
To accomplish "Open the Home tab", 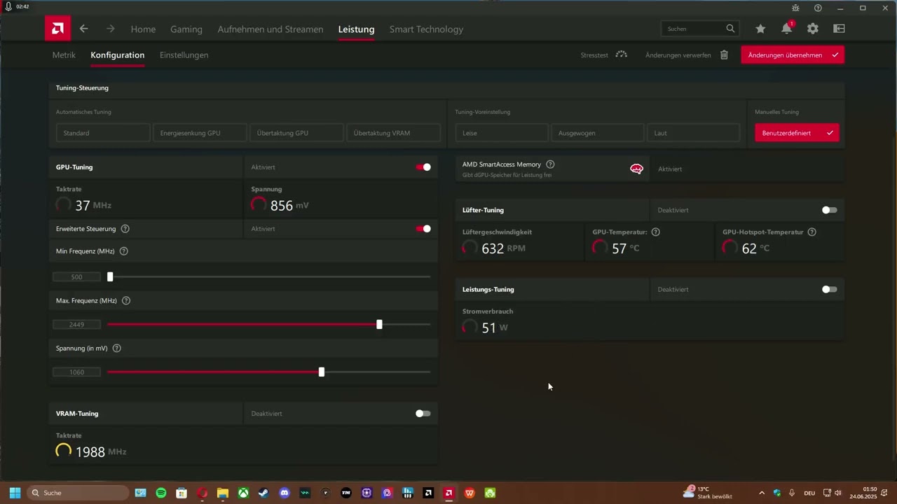I will [143, 29].
